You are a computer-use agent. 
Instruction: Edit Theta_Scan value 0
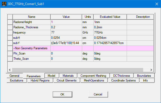point(66,59)
